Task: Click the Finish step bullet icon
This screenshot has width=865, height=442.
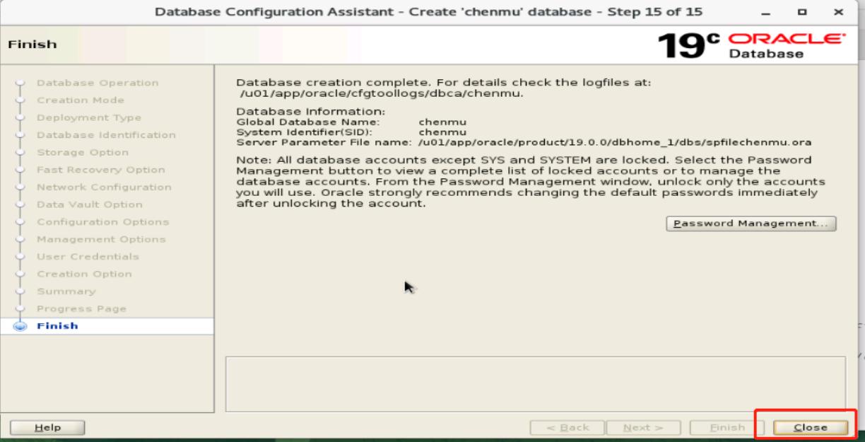Action: (x=20, y=326)
